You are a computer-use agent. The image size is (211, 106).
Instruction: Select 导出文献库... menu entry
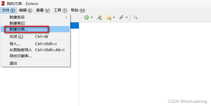point(35,56)
